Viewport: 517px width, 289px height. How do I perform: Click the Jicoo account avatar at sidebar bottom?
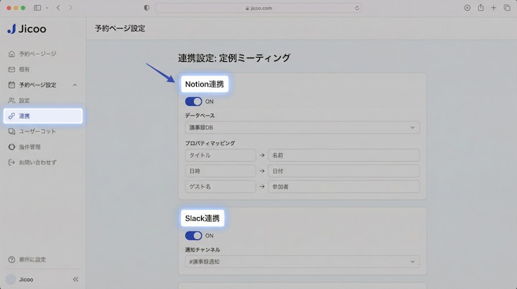[11, 280]
